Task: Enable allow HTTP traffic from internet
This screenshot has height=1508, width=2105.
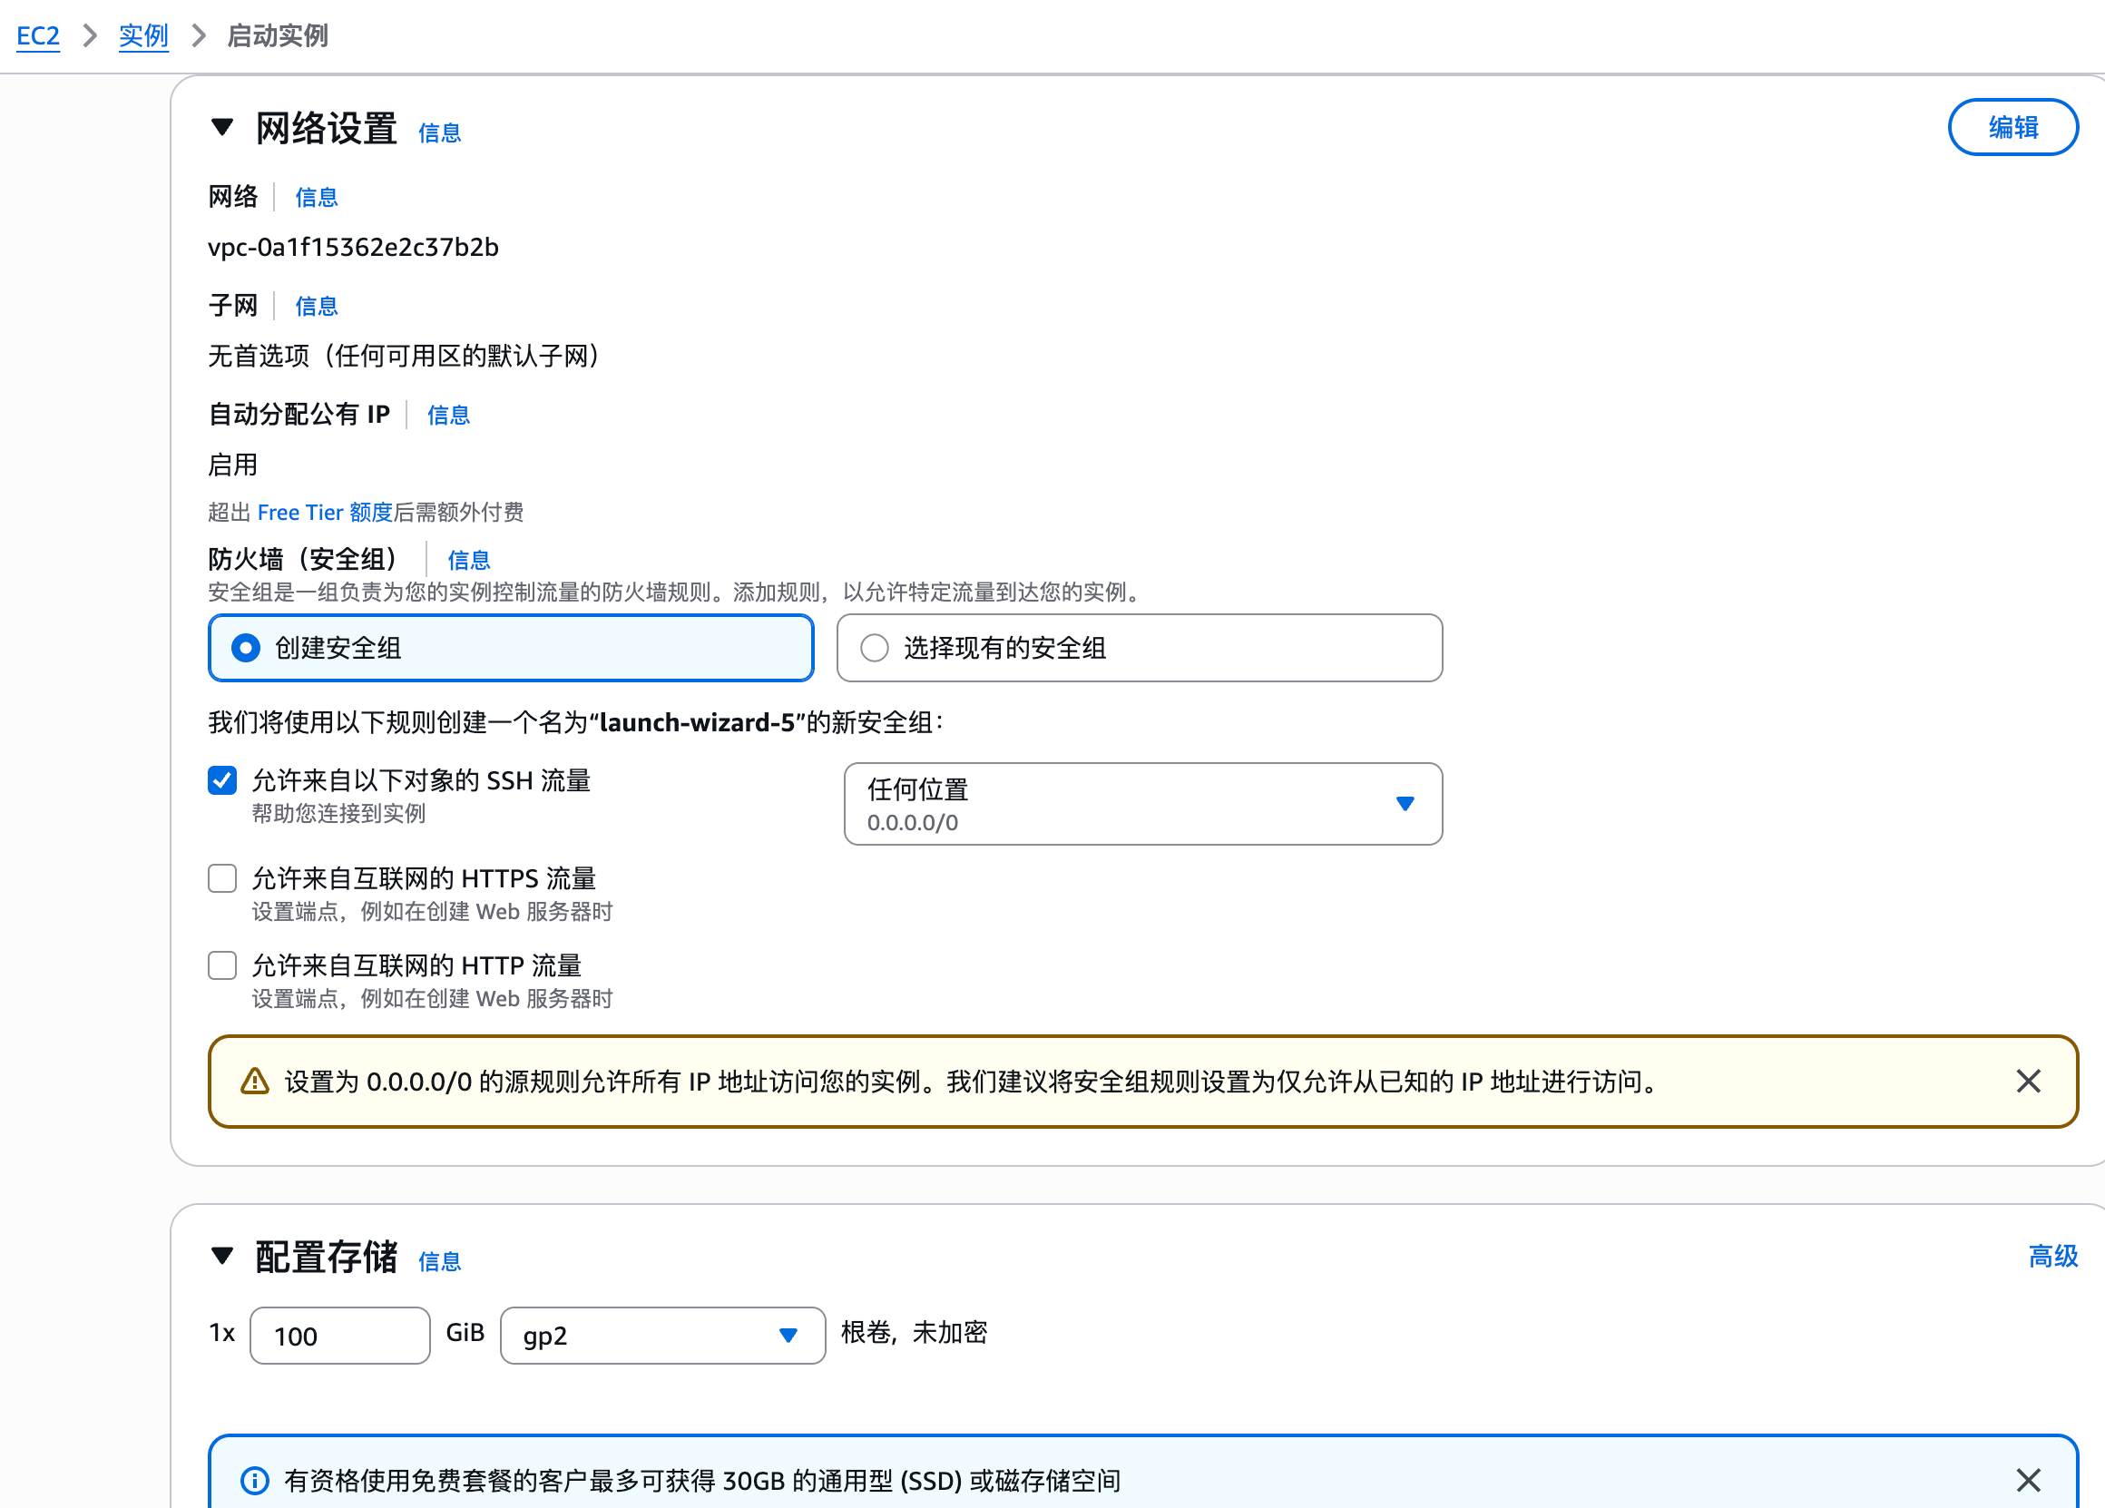Action: 223,965
